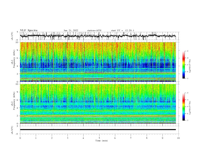Click the '-7' value on ch.2 colorbar

tap(187, 120)
